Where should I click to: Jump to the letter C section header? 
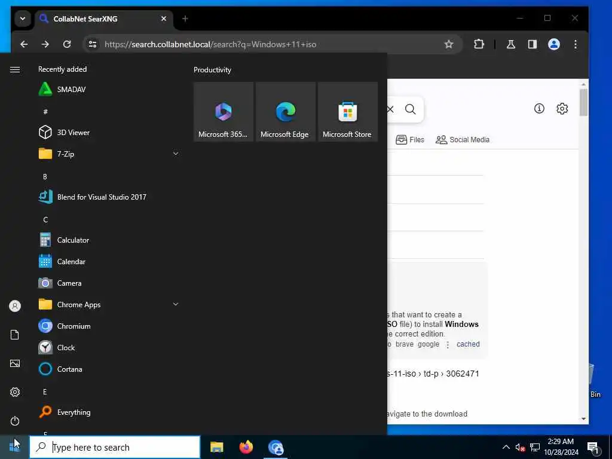(x=45, y=220)
